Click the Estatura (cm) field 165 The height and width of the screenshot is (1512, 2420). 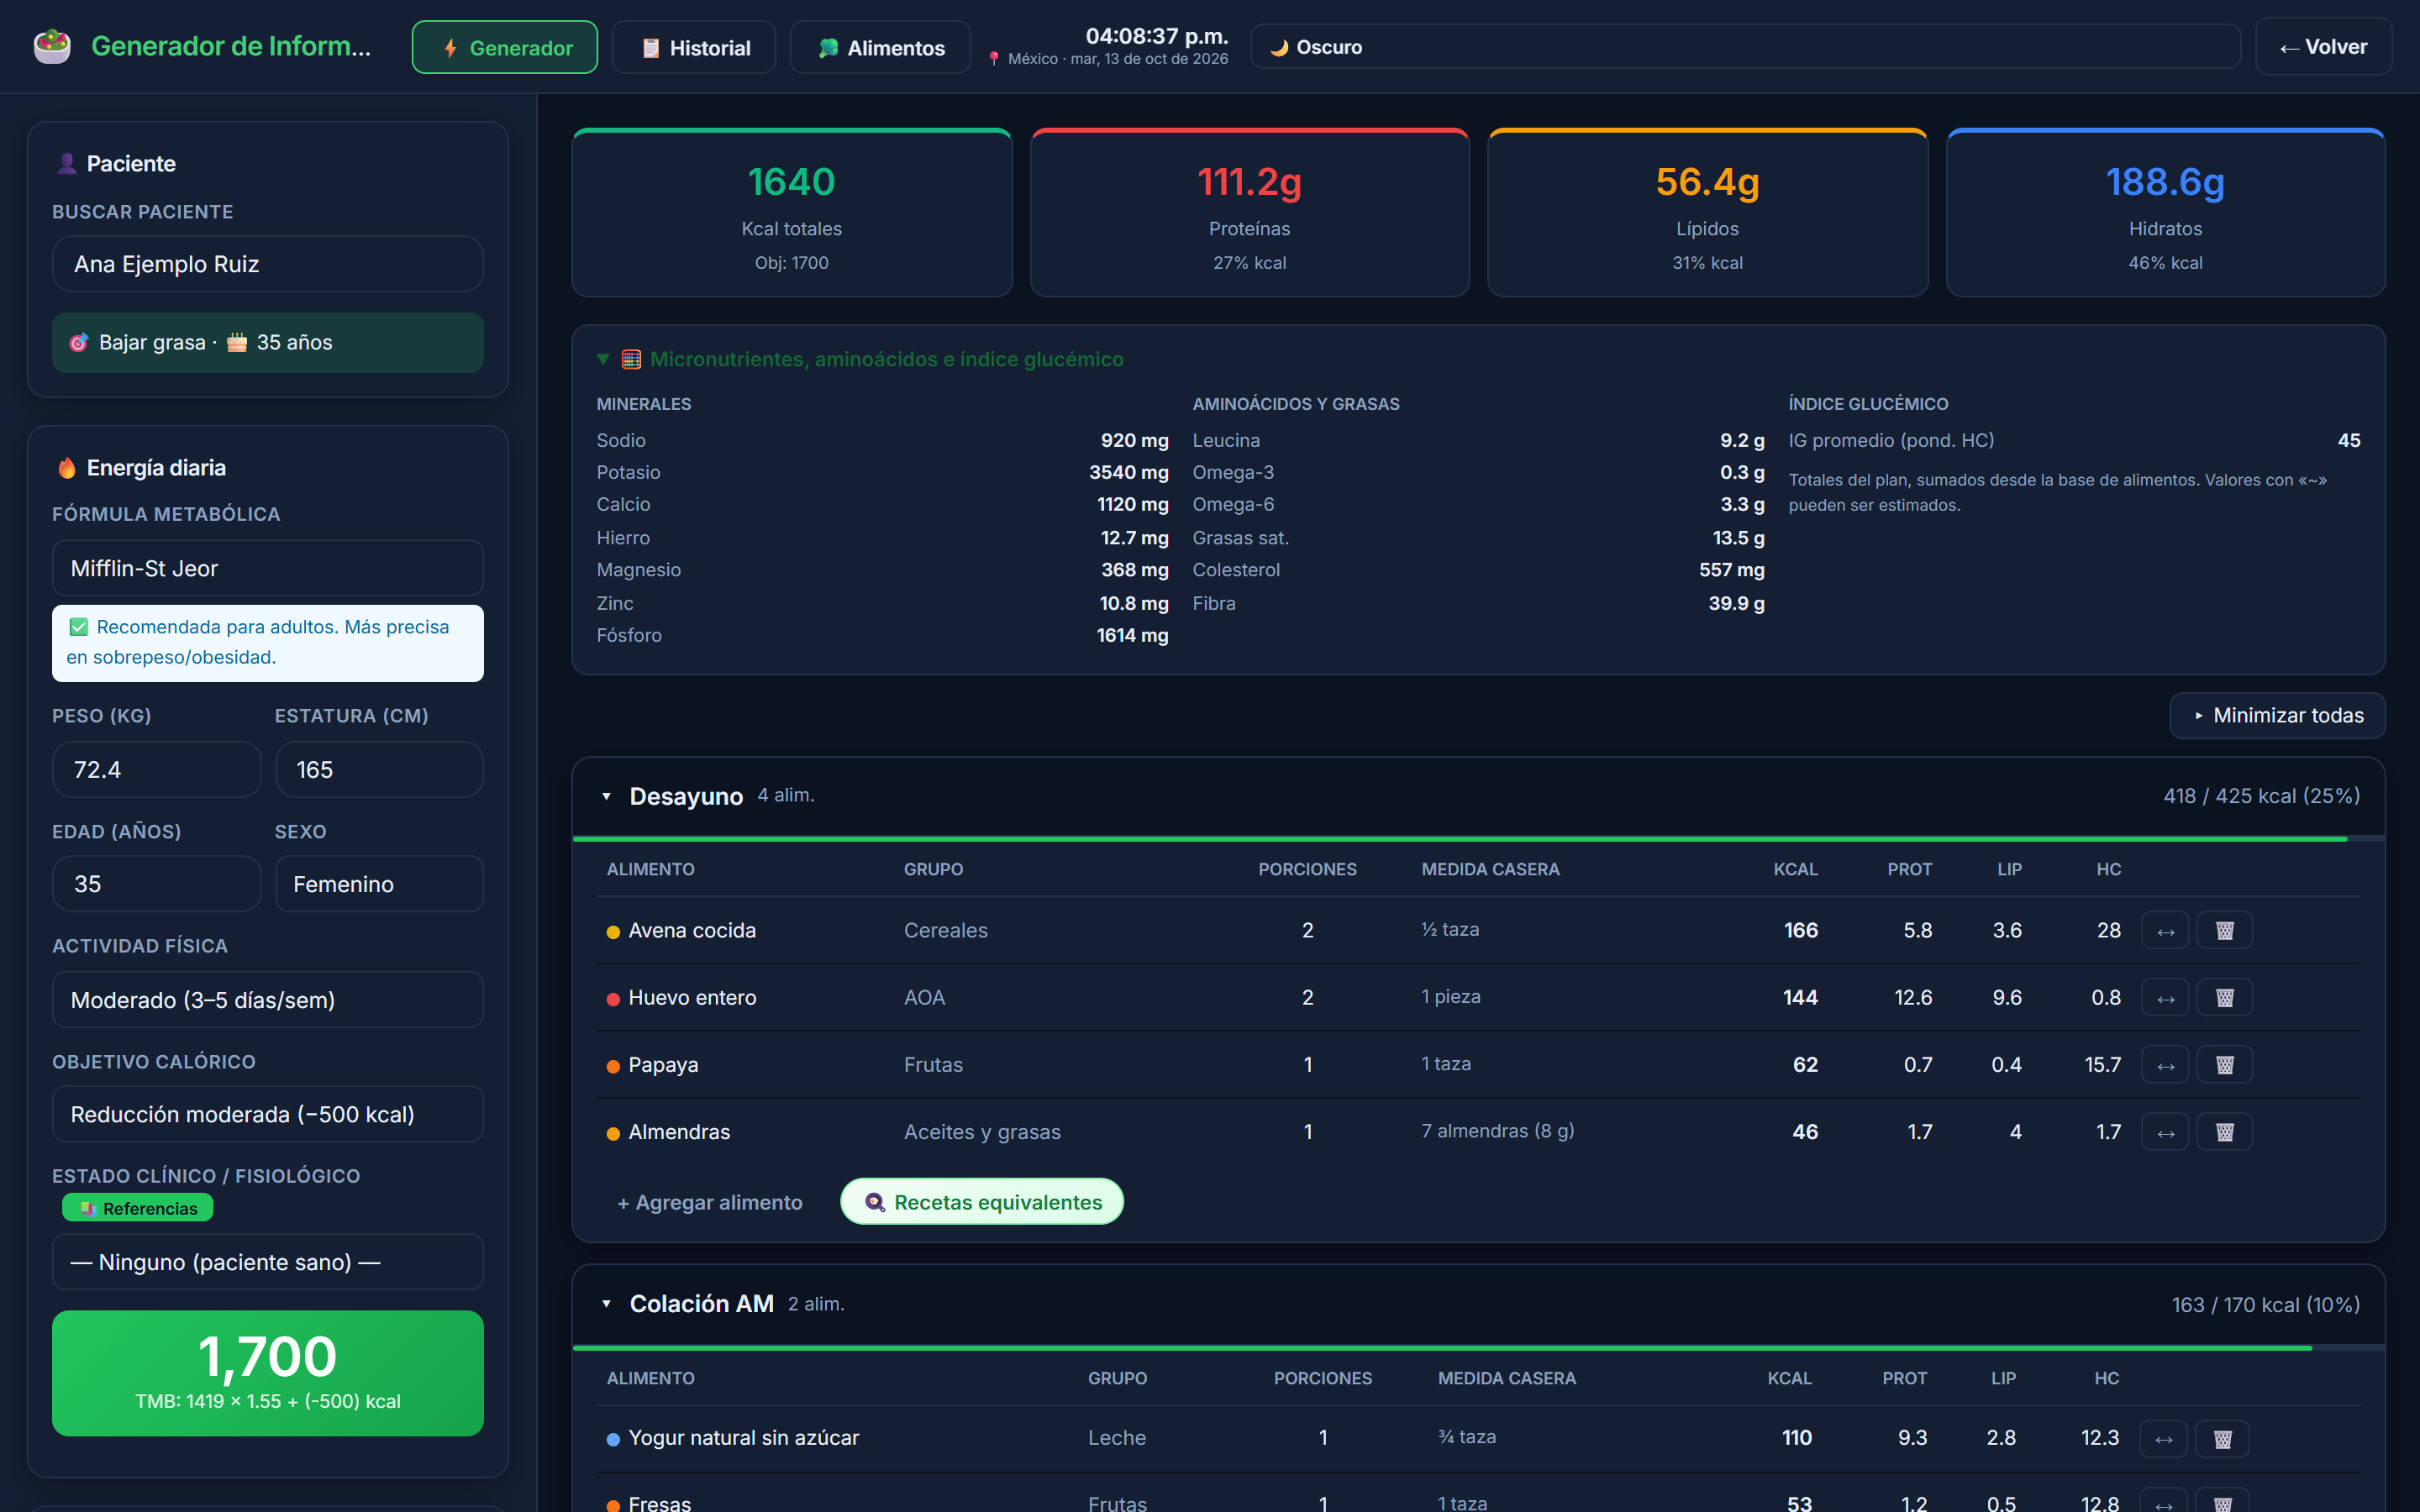click(x=379, y=770)
